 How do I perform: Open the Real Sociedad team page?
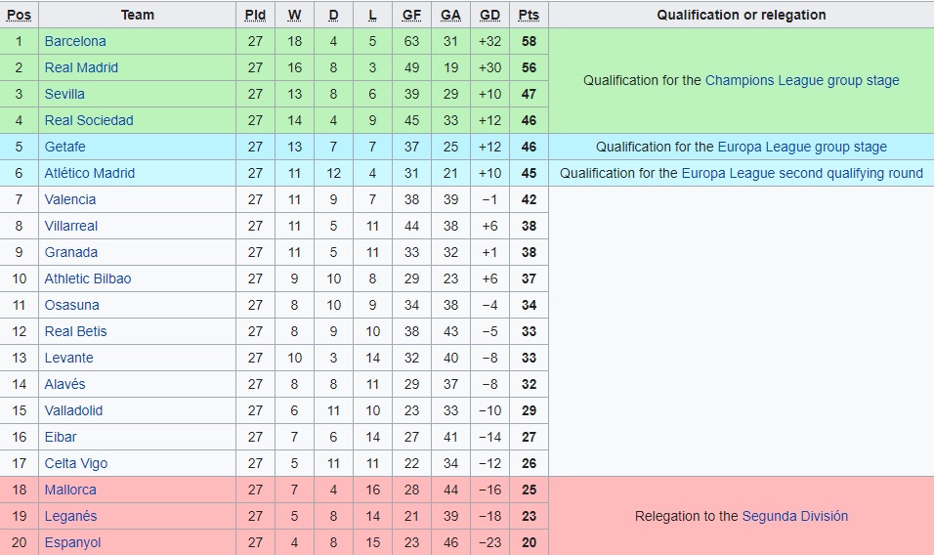89,120
